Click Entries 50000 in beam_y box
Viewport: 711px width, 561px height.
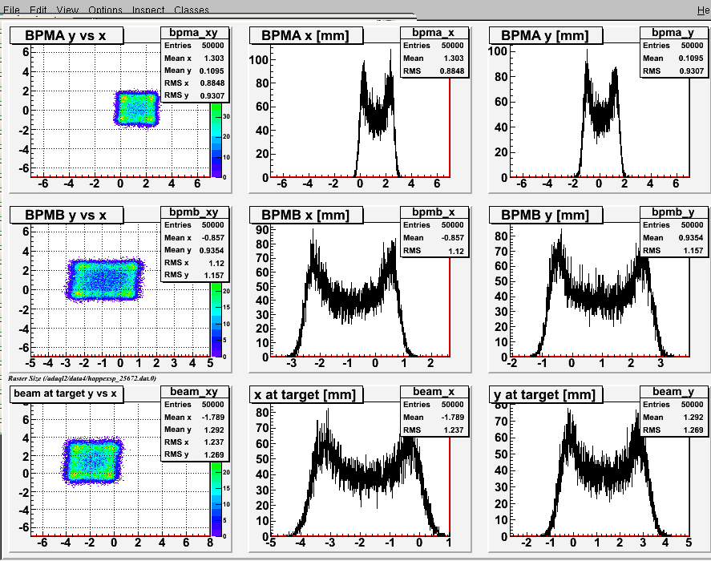[673, 405]
